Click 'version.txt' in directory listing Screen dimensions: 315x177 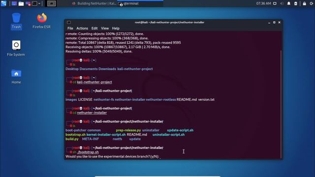click(206, 99)
